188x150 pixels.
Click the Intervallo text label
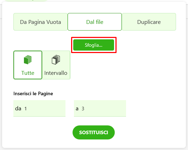56,73
